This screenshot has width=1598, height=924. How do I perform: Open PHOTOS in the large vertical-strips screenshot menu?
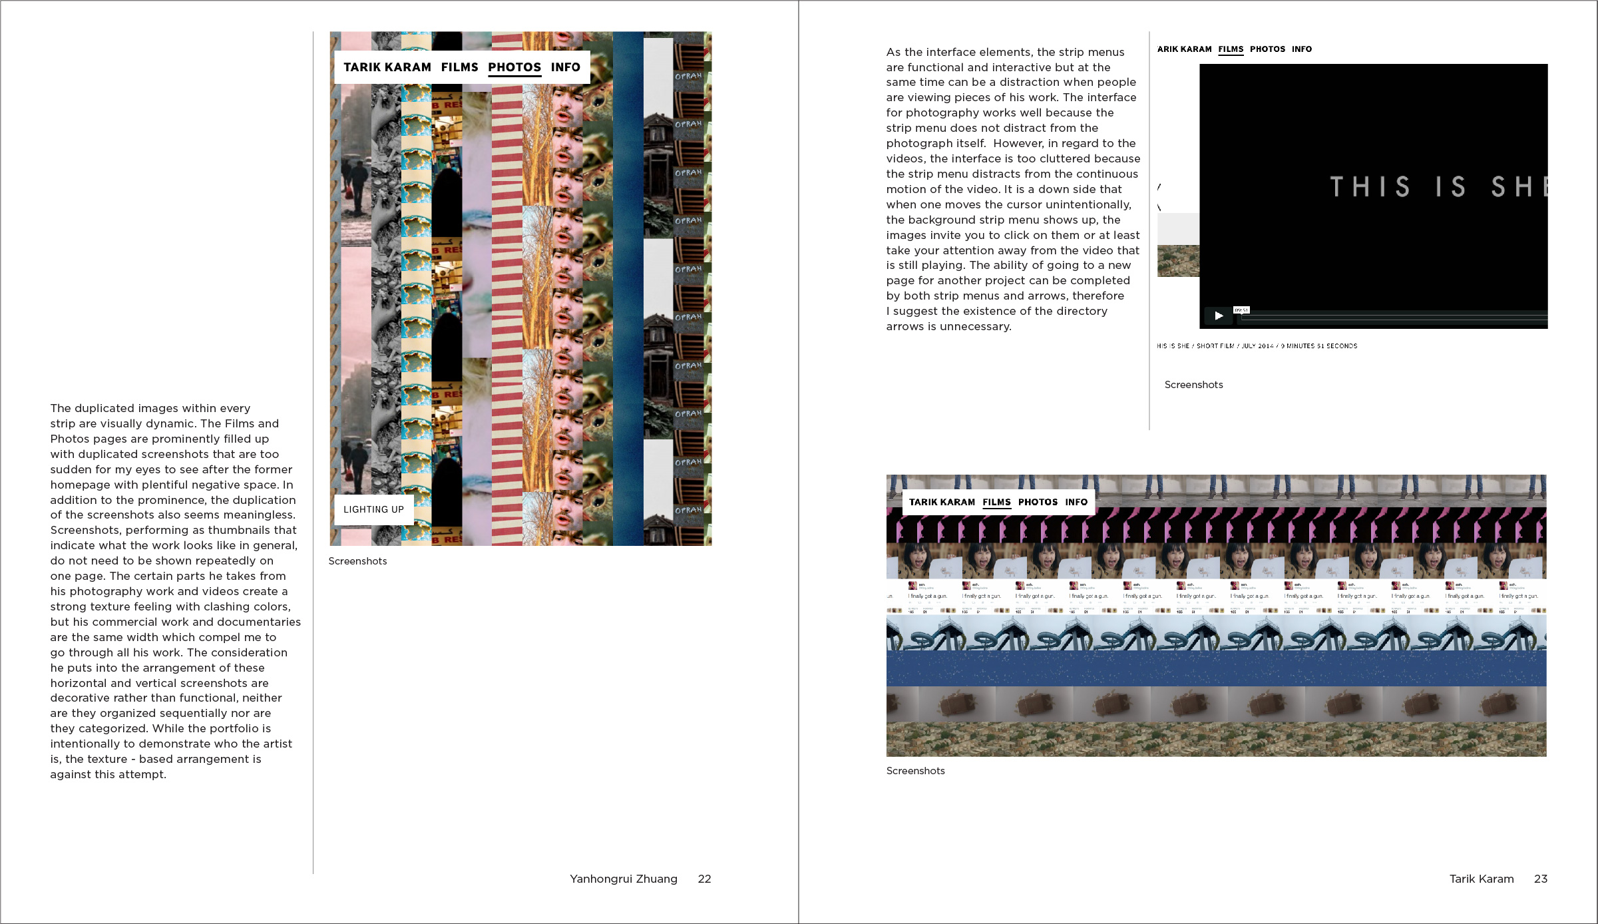[x=514, y=67]
